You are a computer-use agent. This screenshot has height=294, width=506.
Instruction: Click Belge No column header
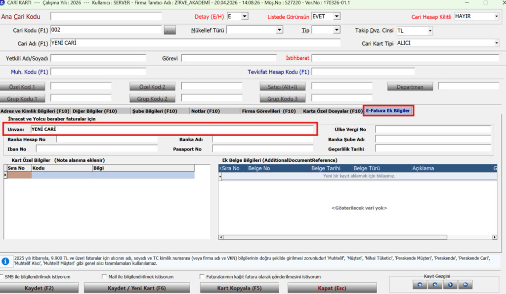click(259, 168)
